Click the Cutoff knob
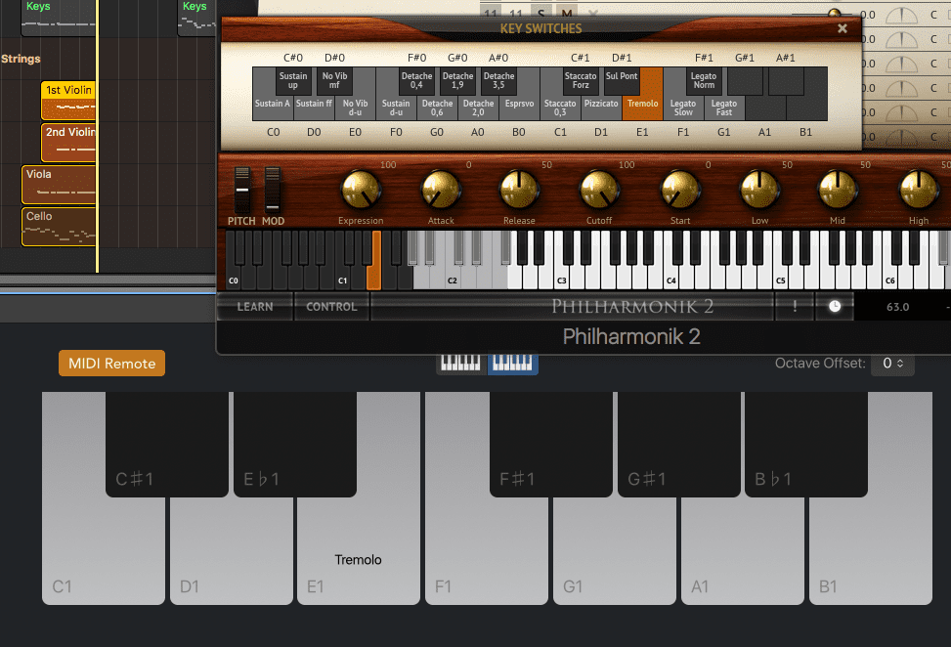This screenshot has height=647, width=951. (599, 190)
